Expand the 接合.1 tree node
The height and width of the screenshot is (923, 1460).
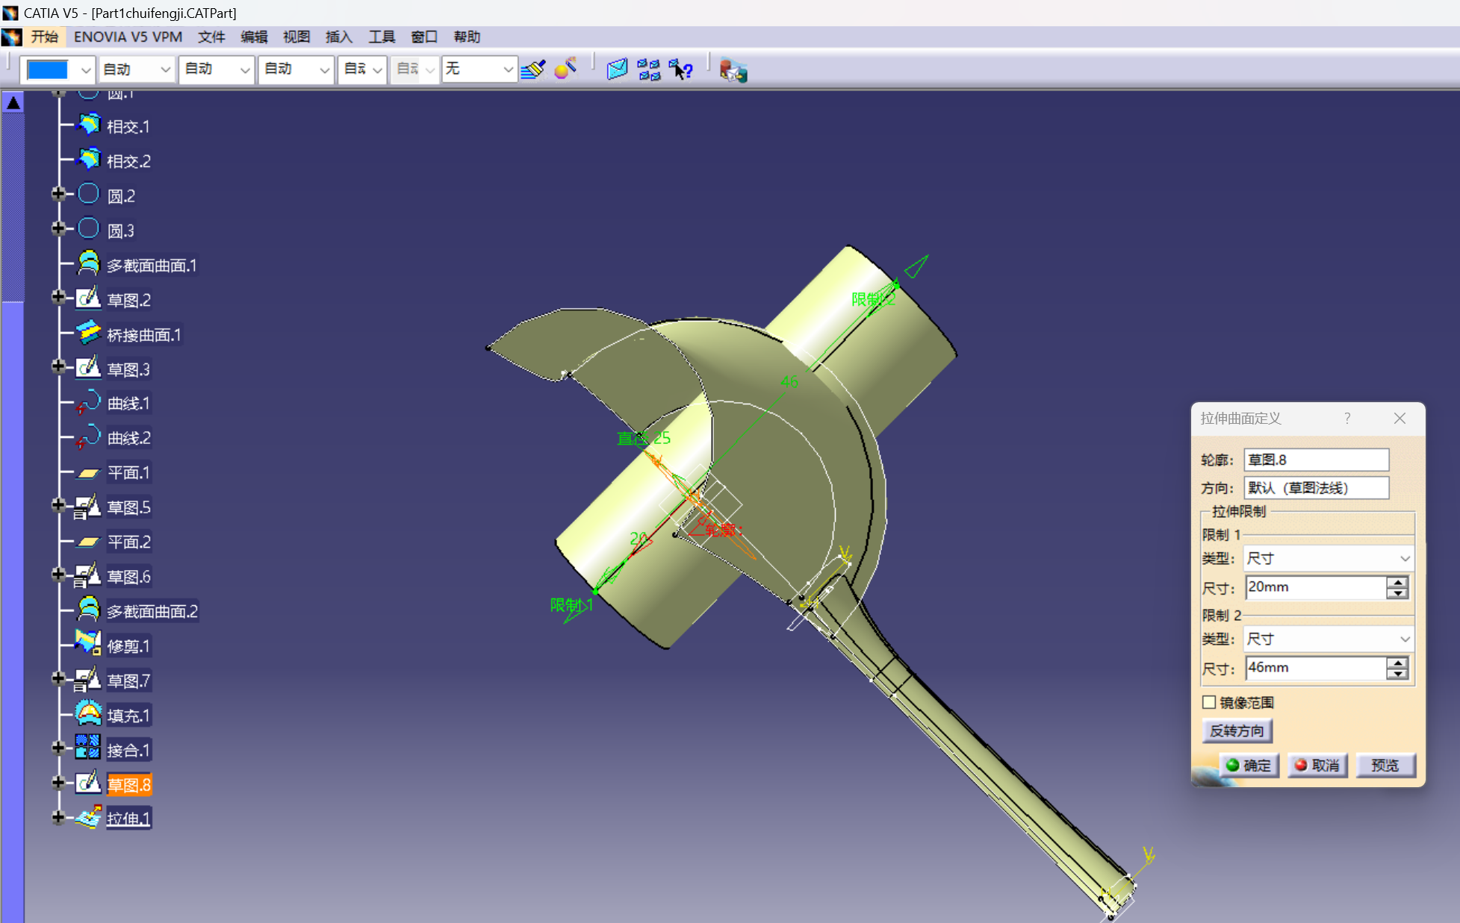[x=58, y=748]
